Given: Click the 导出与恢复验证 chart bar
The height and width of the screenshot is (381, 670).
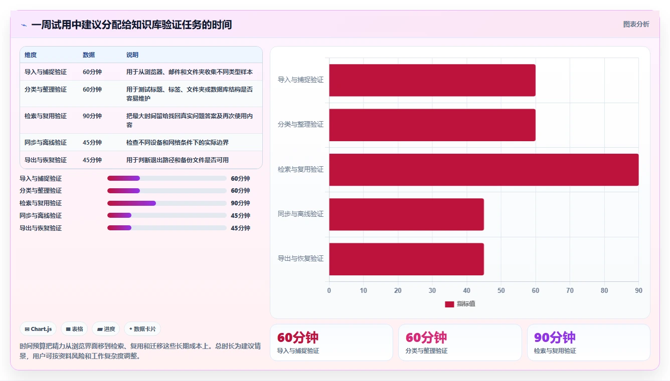Looking at the screenshot, I should click(x=406, y=259).
